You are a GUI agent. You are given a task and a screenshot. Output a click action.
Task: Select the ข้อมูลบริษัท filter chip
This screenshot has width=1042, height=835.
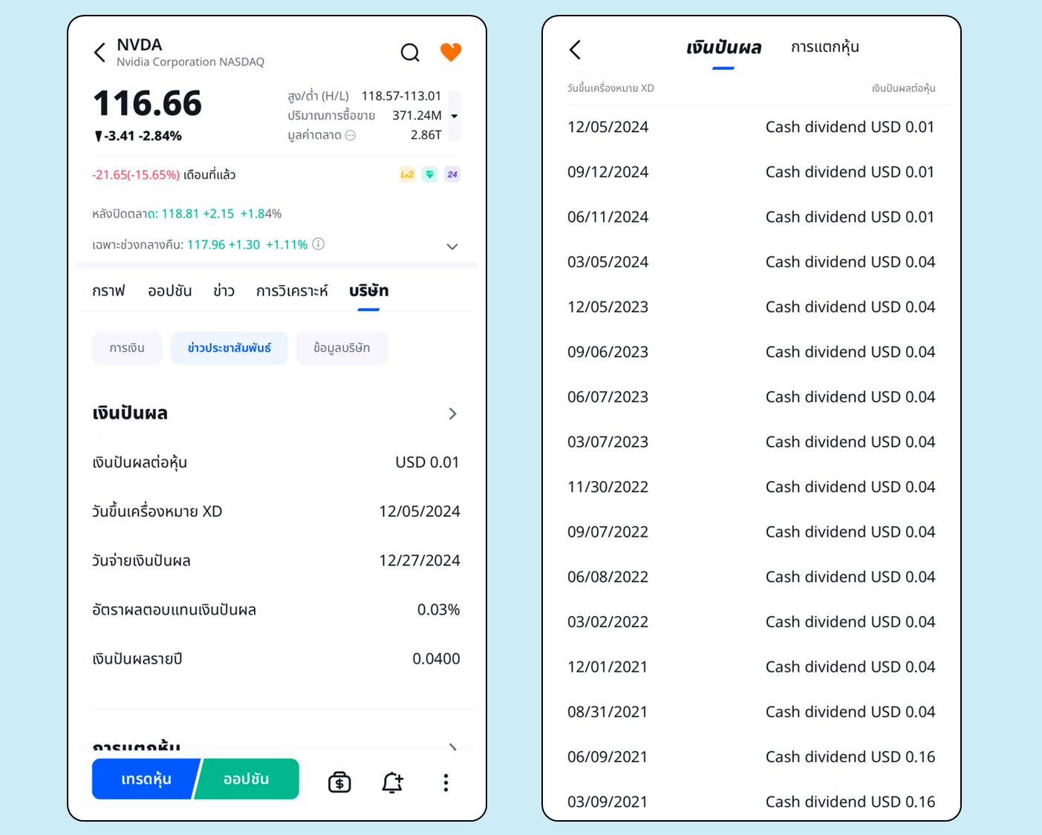pos(342,348)
